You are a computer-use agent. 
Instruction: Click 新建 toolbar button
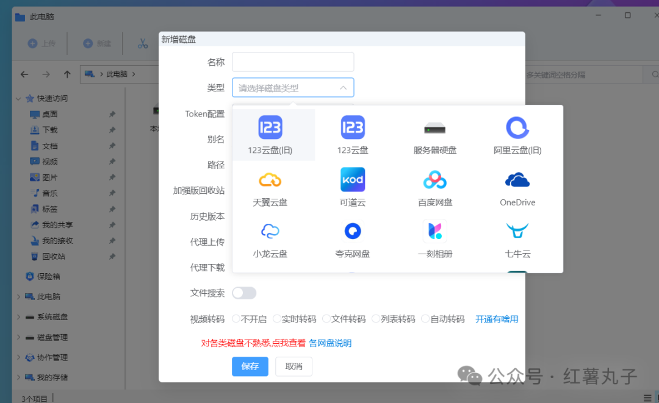coord(97,44)
